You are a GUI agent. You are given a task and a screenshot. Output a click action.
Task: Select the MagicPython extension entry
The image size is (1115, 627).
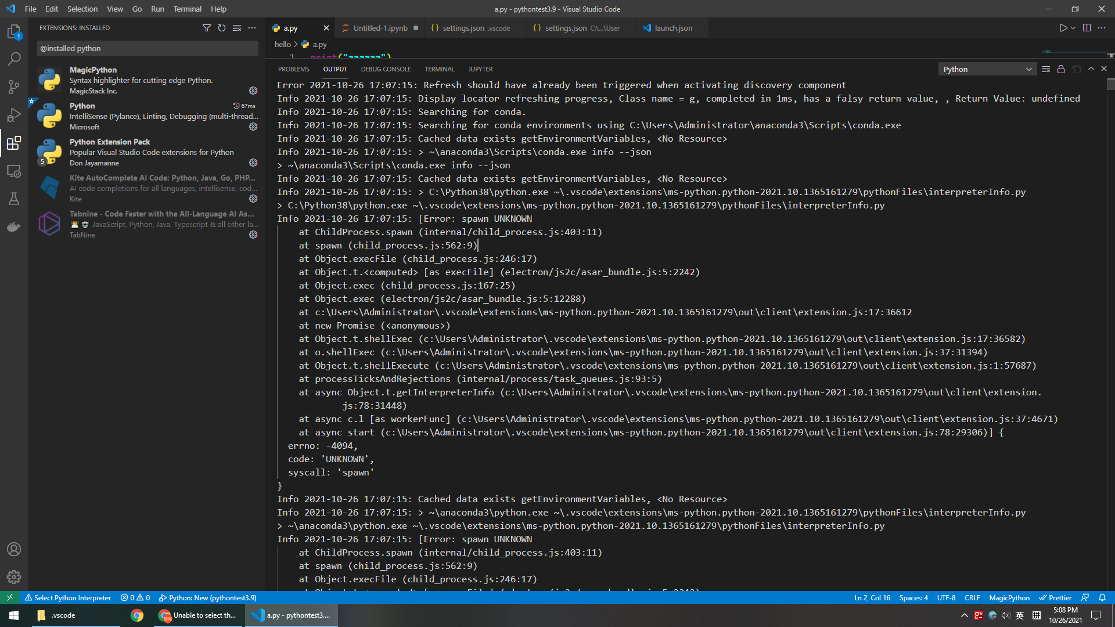(146, 80)
